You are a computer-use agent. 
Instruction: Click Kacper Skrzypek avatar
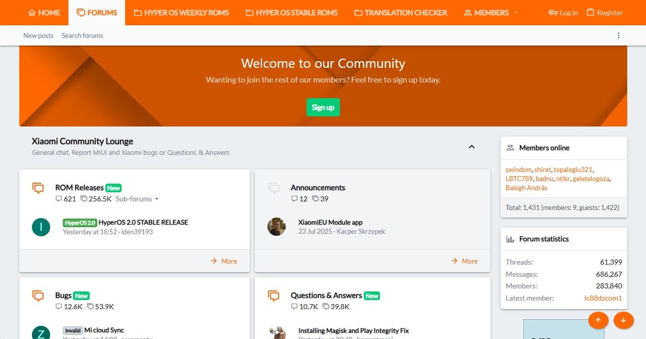pyautogui.click(x=277, y=227)
